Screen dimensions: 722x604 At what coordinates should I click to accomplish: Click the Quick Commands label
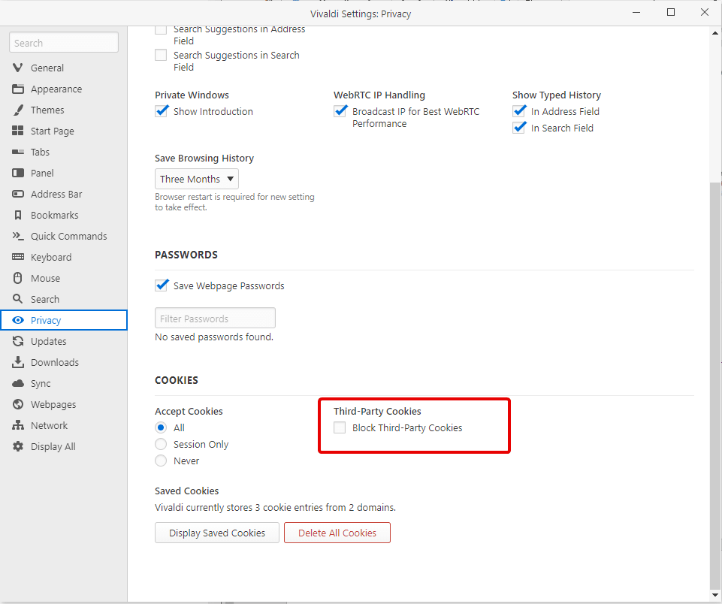(69, 236)
